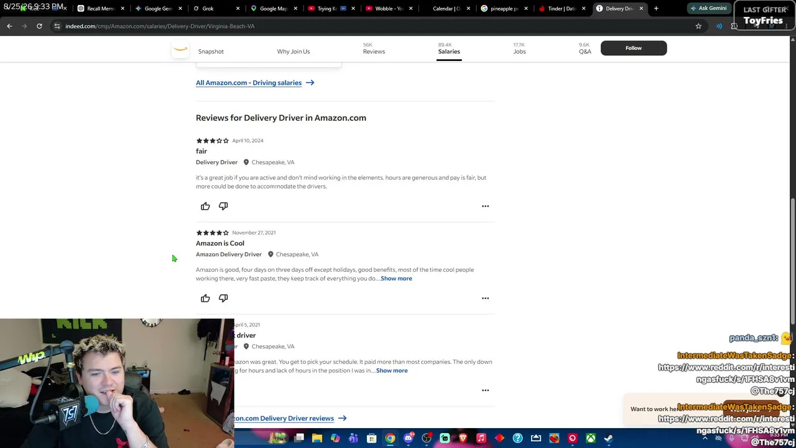
Task: Open the 'fair' review title
Action: pyautogui.click(x=201, y=151)
